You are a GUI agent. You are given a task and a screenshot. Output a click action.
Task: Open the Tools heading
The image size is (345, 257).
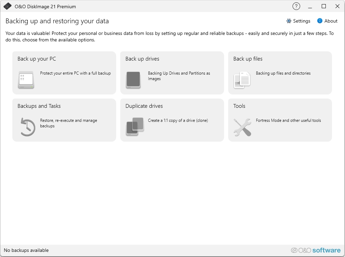coord(239,106)
